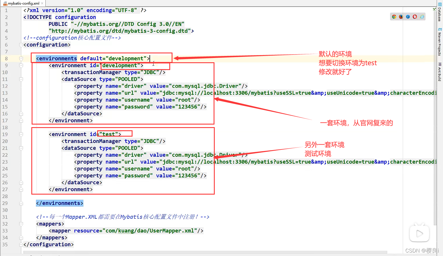Open the file in Internet Explorer icon

tap(422, 17)
